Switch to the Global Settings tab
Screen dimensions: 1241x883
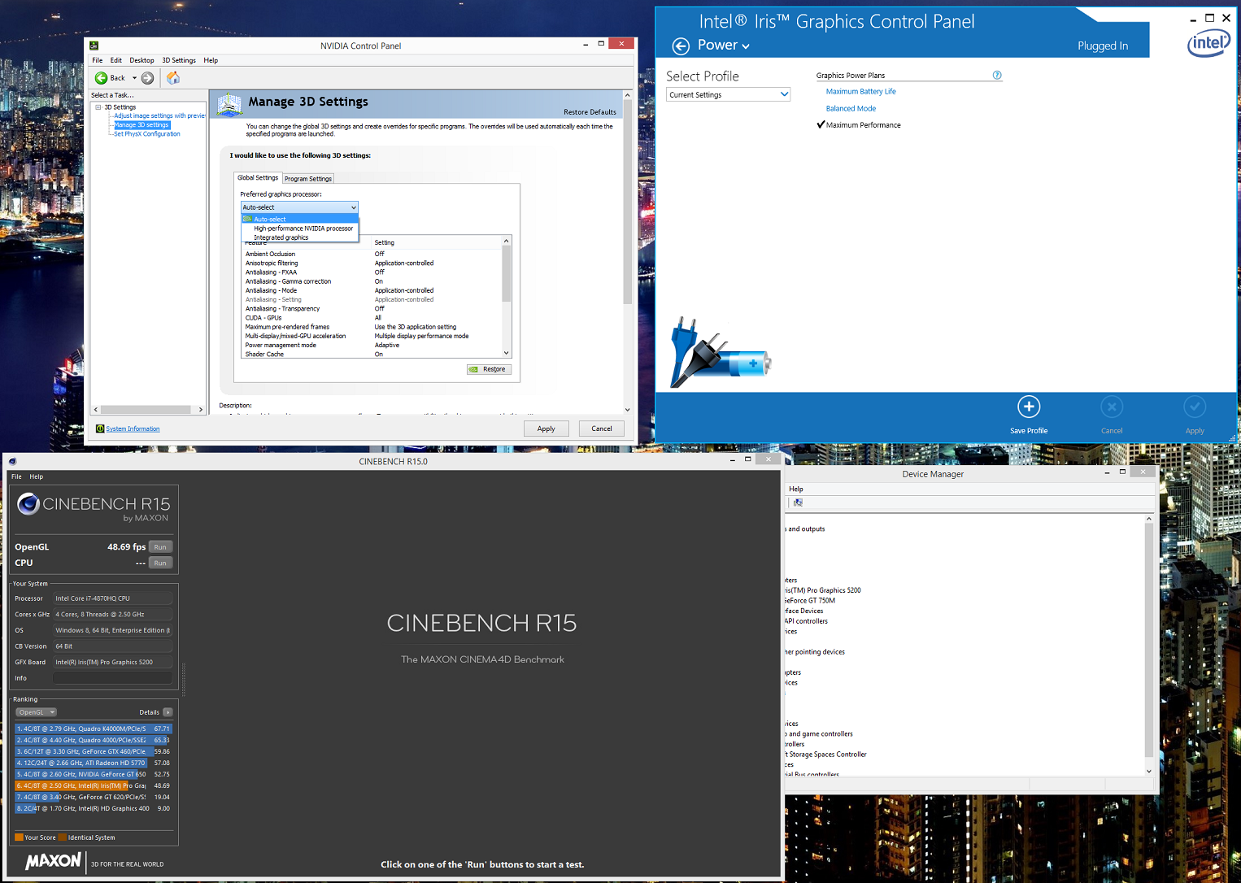click(x=258, y=178)
